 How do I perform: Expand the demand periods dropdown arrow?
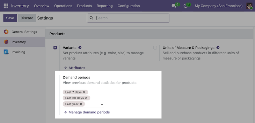[x=102, y=105]
